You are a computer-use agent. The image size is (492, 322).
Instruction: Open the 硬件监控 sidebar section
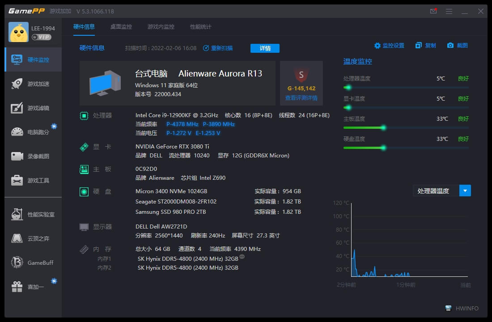click(33, 59)
